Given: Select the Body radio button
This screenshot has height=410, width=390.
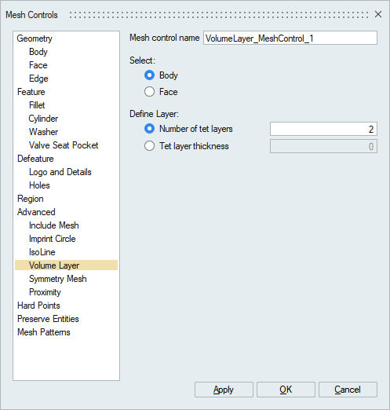Looking at the screenshot, I should click(x=149, y=75).
